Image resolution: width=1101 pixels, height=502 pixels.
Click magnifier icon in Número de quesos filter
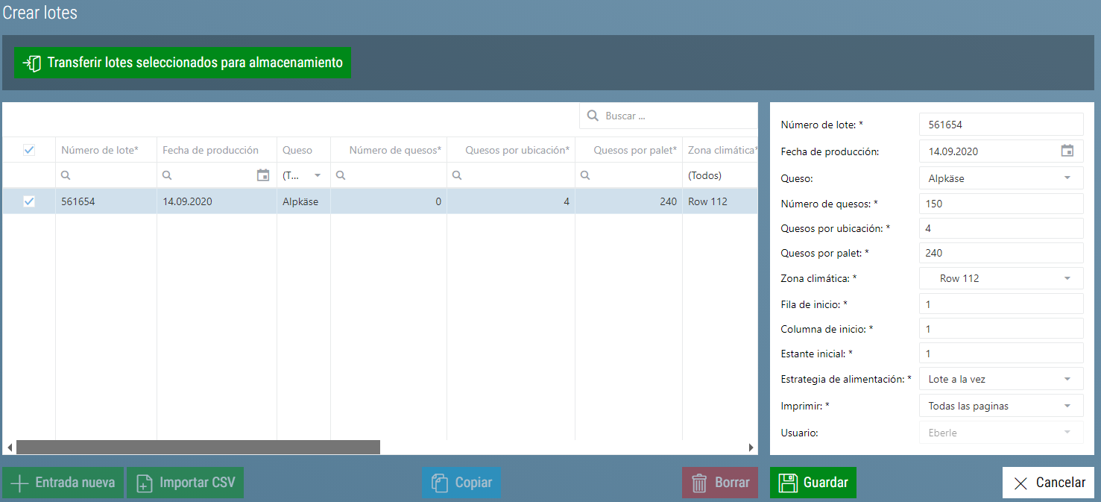[341, 175]
